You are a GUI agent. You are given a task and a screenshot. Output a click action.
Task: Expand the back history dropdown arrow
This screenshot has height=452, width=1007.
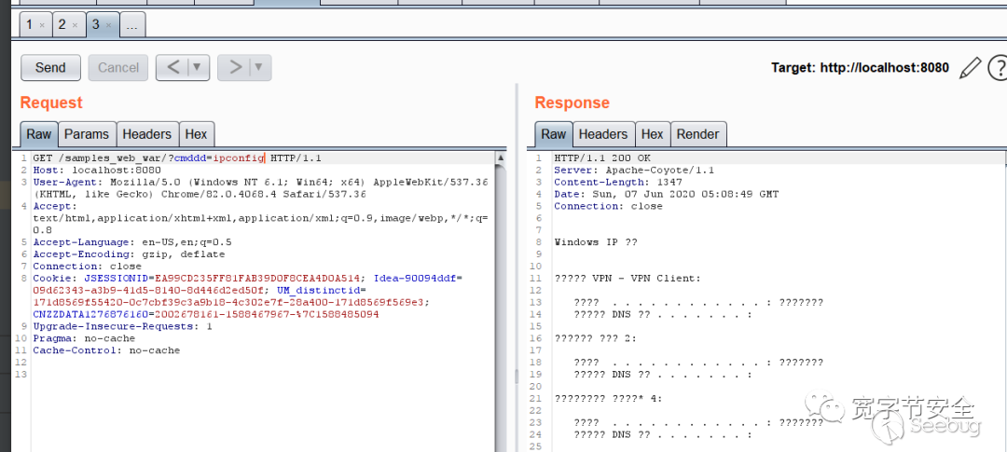click(x=197, y=67)
